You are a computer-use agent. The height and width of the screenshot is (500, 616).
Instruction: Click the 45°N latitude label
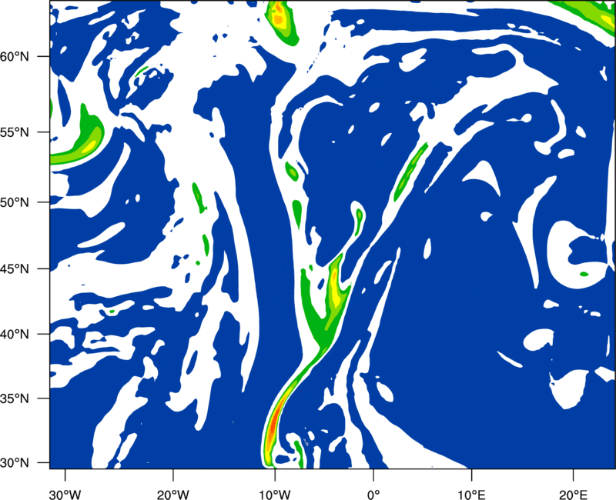tap(15, 269)
